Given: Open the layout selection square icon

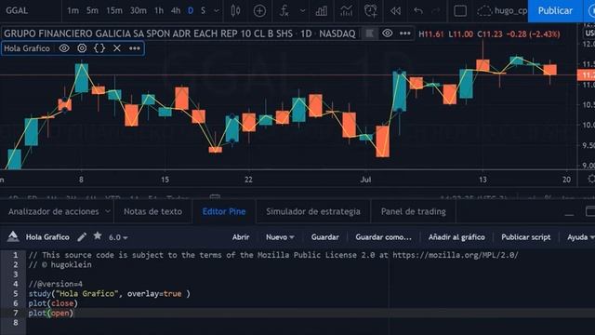Looking at the screenshot, I should tap(460, 10).
